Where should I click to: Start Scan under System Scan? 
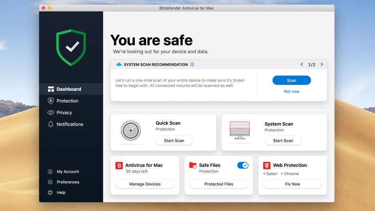283,141
